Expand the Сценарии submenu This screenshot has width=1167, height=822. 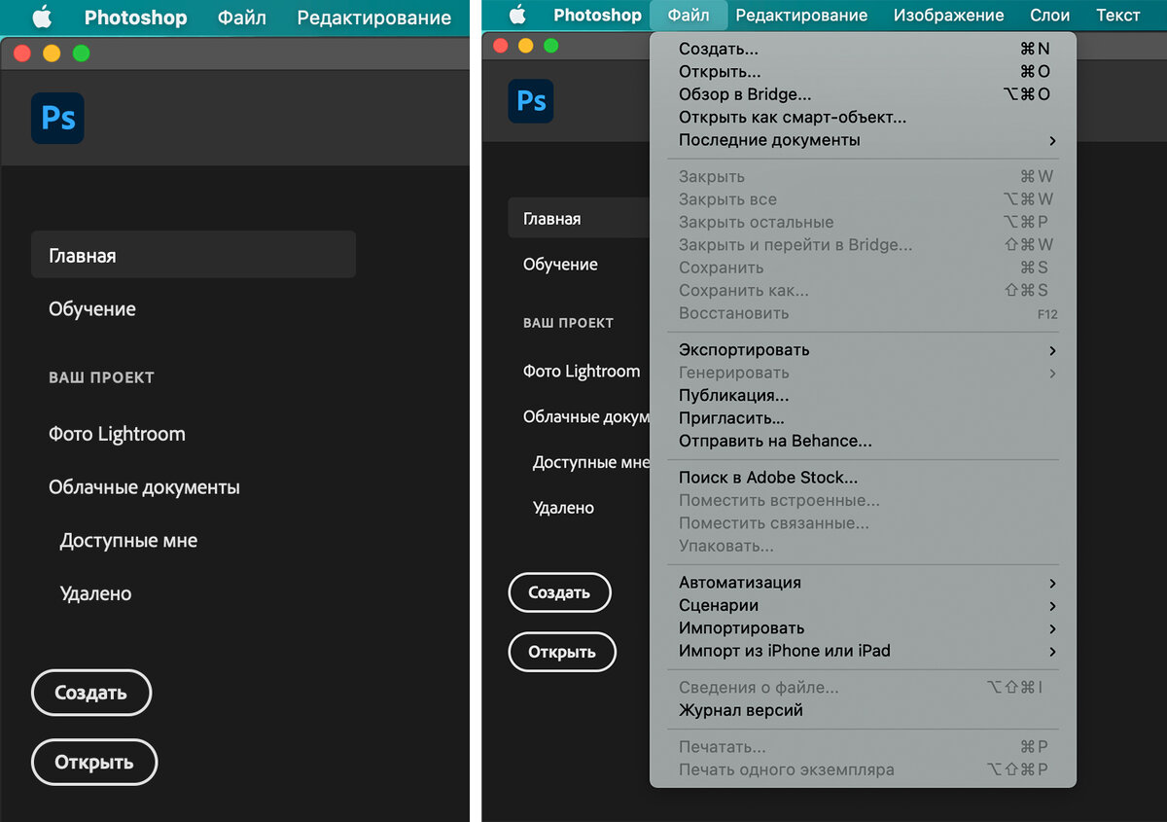point(864,605)
